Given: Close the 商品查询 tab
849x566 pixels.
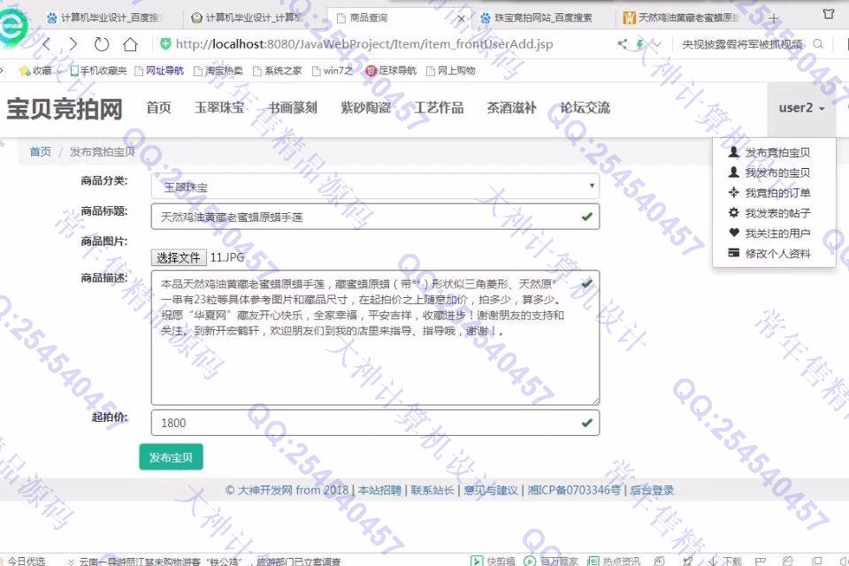Looking at the screenshot, I should pyautogui.click(x=461, y=19).
